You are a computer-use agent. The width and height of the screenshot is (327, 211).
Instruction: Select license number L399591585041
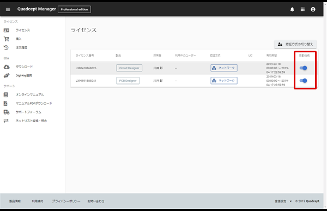coord(86,81)
